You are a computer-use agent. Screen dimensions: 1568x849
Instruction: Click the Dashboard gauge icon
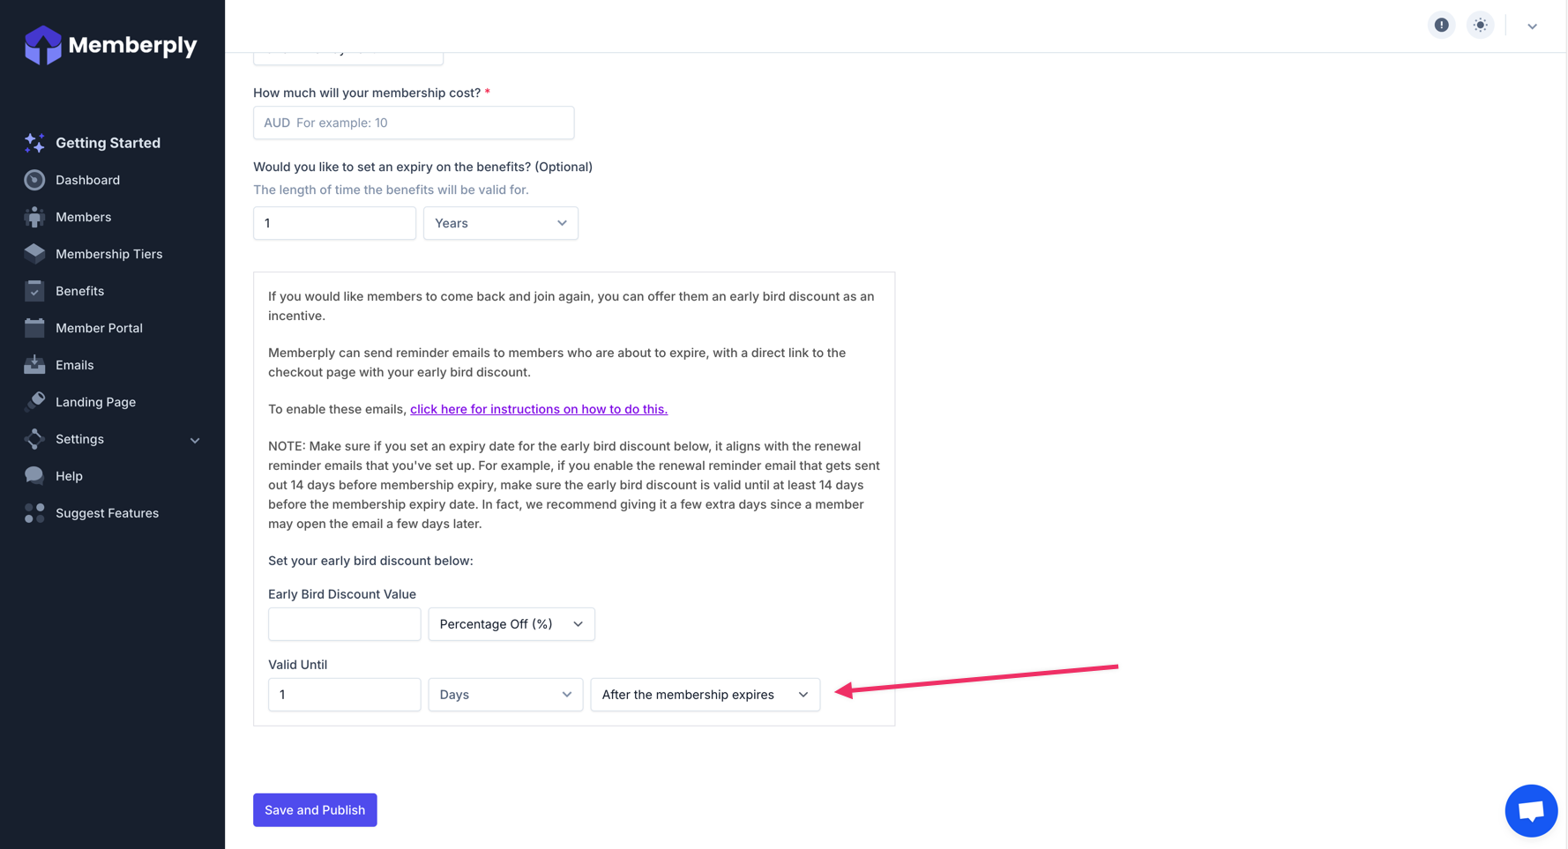pyautogui.click(x=34, y=180)
